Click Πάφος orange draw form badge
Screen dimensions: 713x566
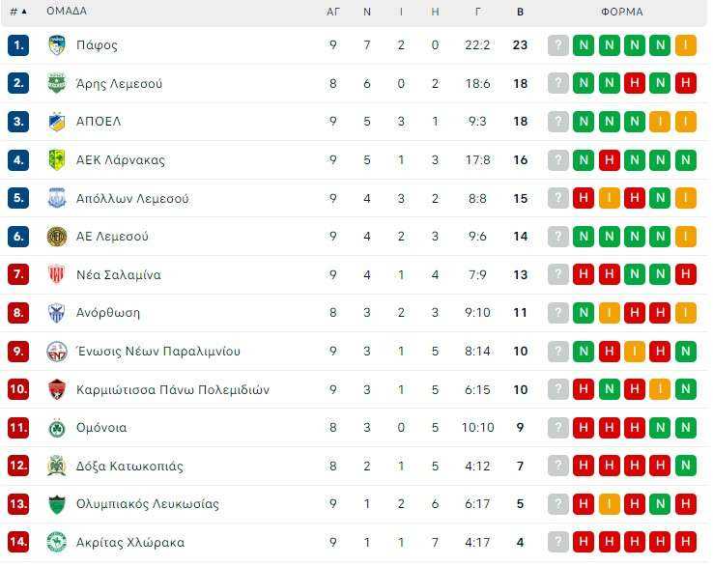point(686,45)
